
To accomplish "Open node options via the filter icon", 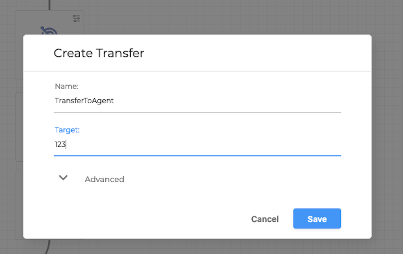I will (76, 18).
